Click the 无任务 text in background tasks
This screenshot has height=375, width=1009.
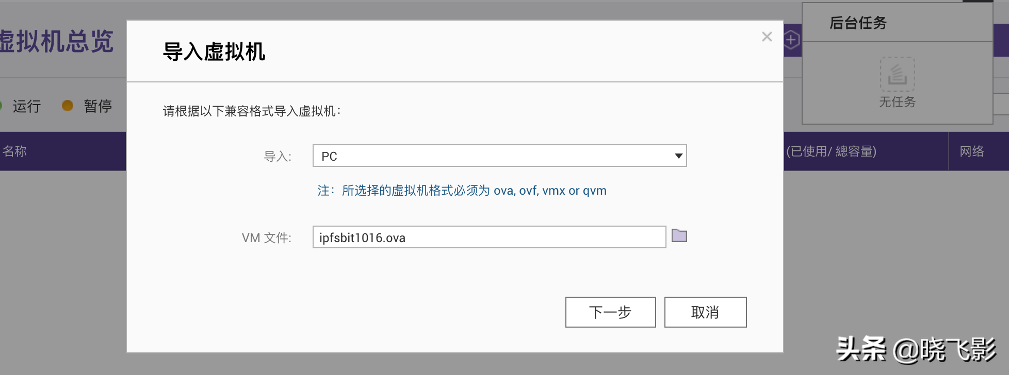coord(897,102)
